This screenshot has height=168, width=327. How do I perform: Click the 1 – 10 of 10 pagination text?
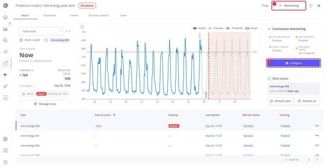coord(292,160)
